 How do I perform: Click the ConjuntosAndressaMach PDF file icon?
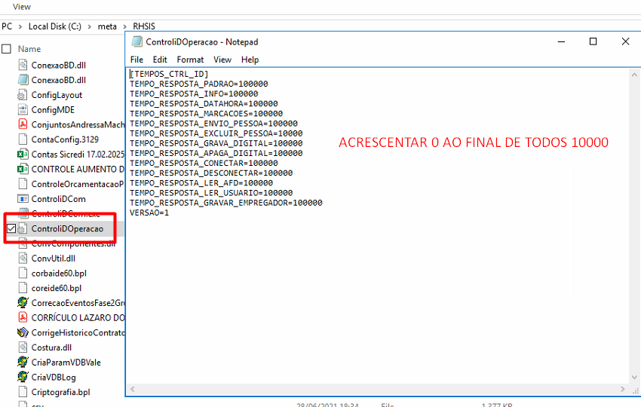pyautogui.click(x=23, y=124)
